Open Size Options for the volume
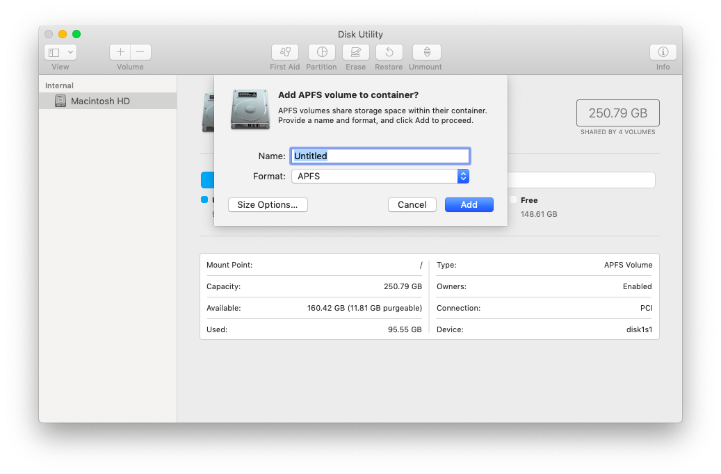Image resolution: width=721 pixels, height=474 pixels. click(x=268, y=204)
